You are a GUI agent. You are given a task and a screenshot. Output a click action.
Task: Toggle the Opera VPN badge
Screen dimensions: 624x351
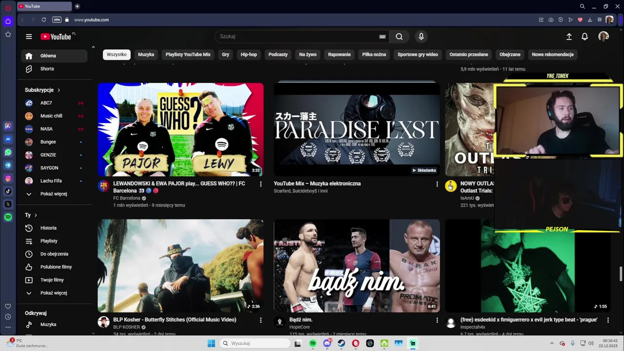57,19
